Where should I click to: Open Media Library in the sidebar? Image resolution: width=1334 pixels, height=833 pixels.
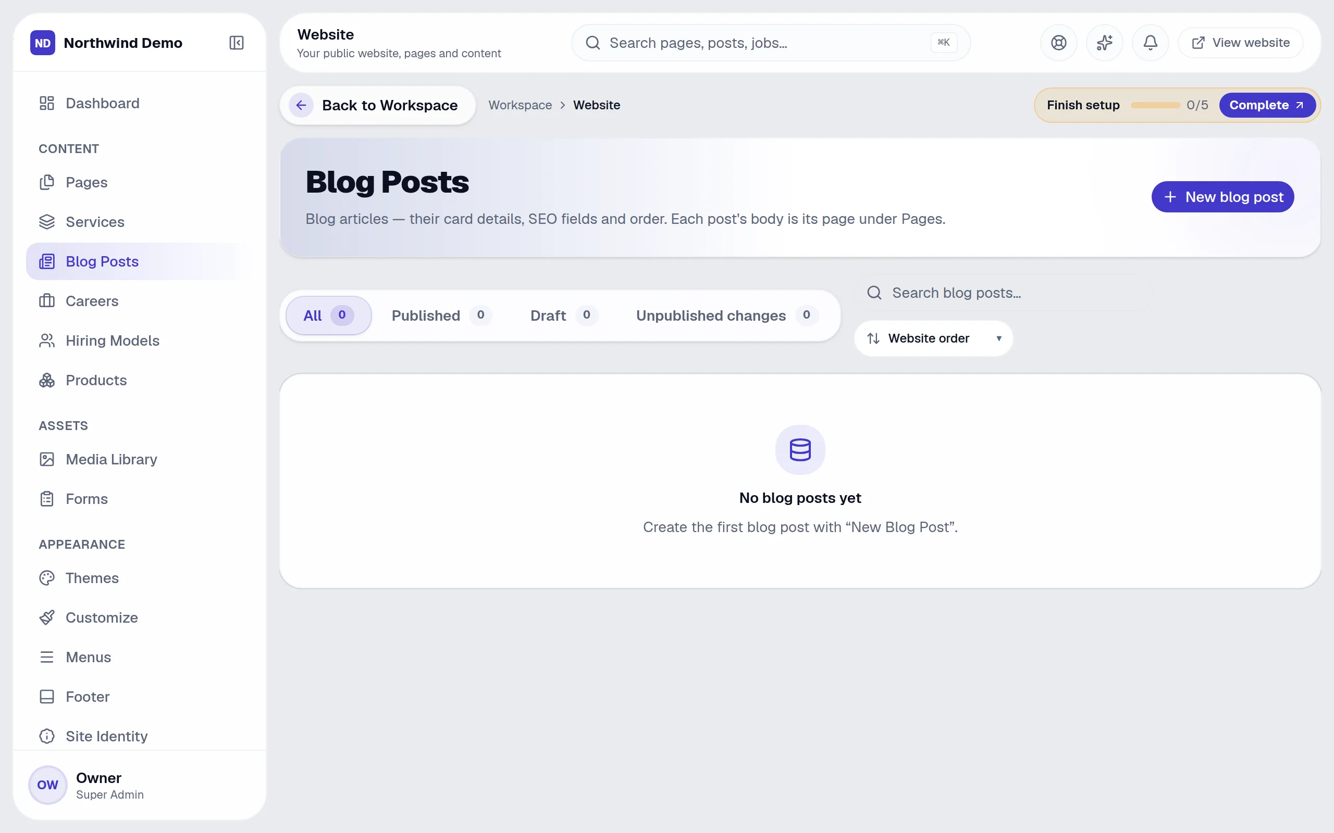tap(140, 459)
